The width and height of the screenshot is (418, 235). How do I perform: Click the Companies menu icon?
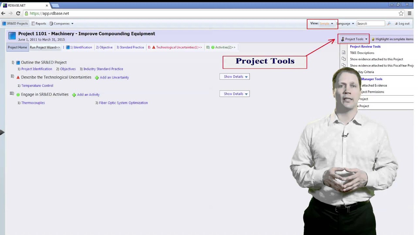[51, 23]
